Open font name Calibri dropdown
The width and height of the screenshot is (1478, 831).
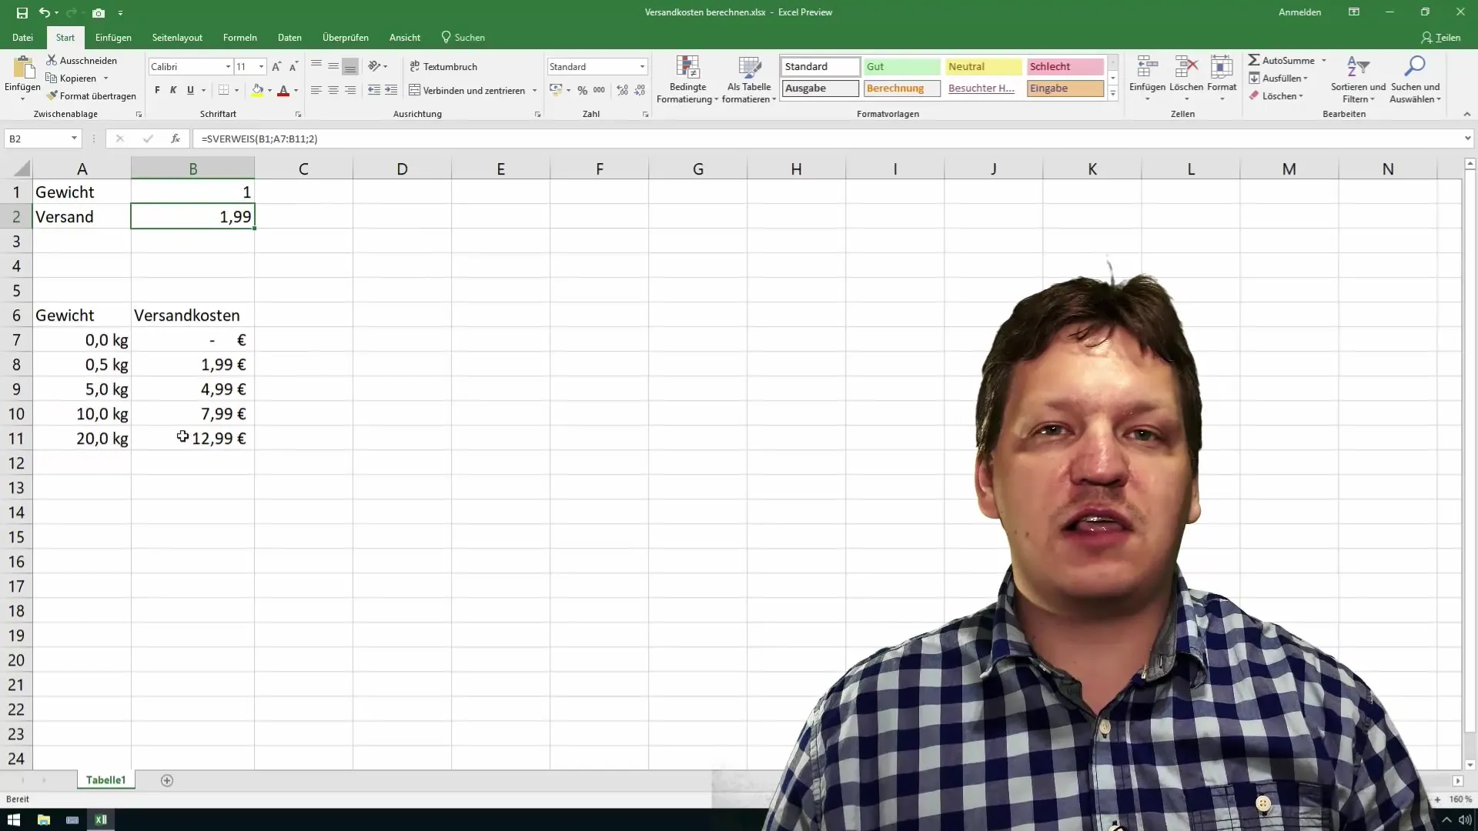click(x=228, y=67)
